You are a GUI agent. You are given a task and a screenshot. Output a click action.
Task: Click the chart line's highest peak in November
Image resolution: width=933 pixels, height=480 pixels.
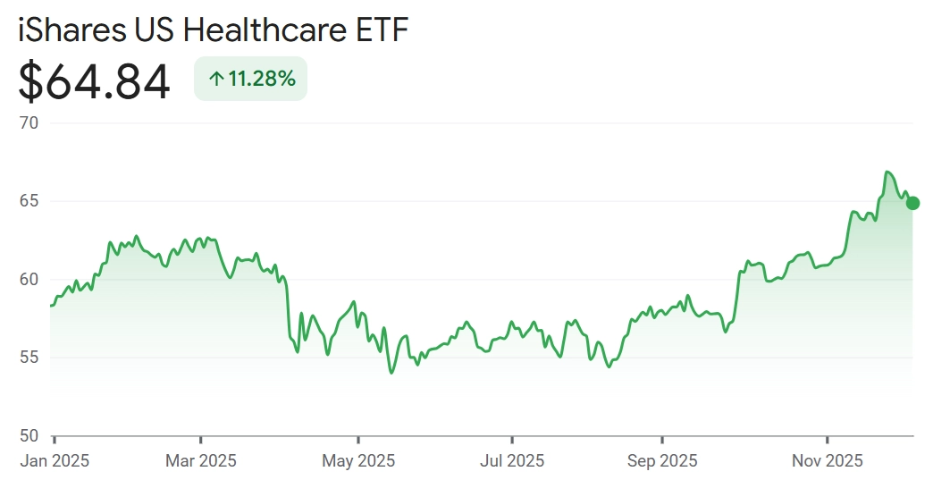[887, 172]
